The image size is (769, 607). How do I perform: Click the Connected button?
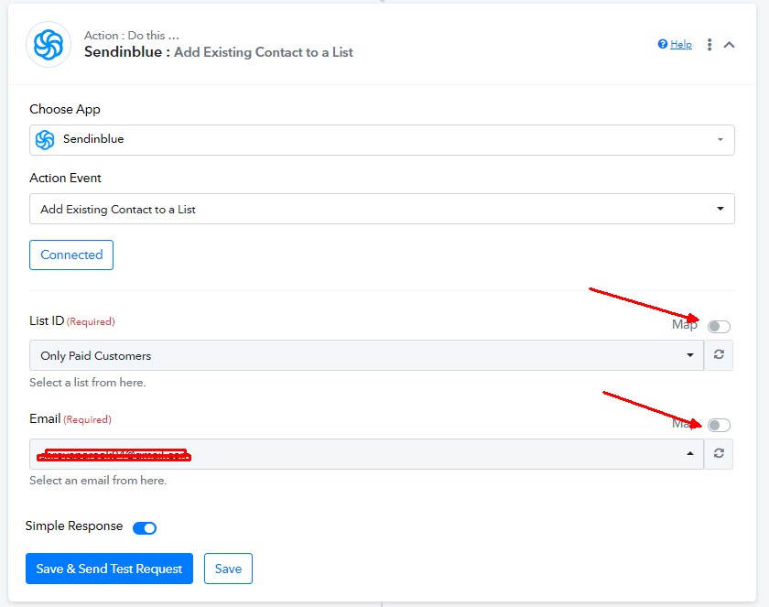[x=71, y=255]
